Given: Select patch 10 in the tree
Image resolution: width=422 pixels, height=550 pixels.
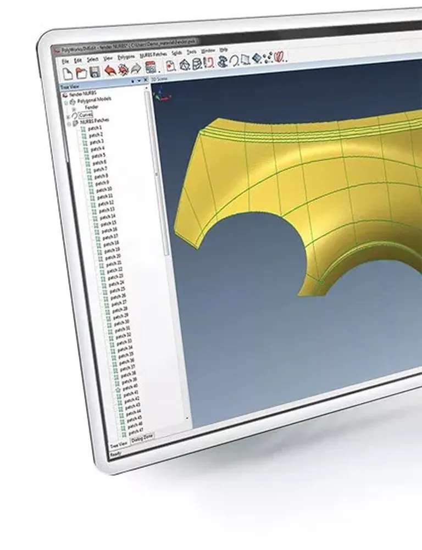Looking at the screenshot, I should click(x=104, y=190).
